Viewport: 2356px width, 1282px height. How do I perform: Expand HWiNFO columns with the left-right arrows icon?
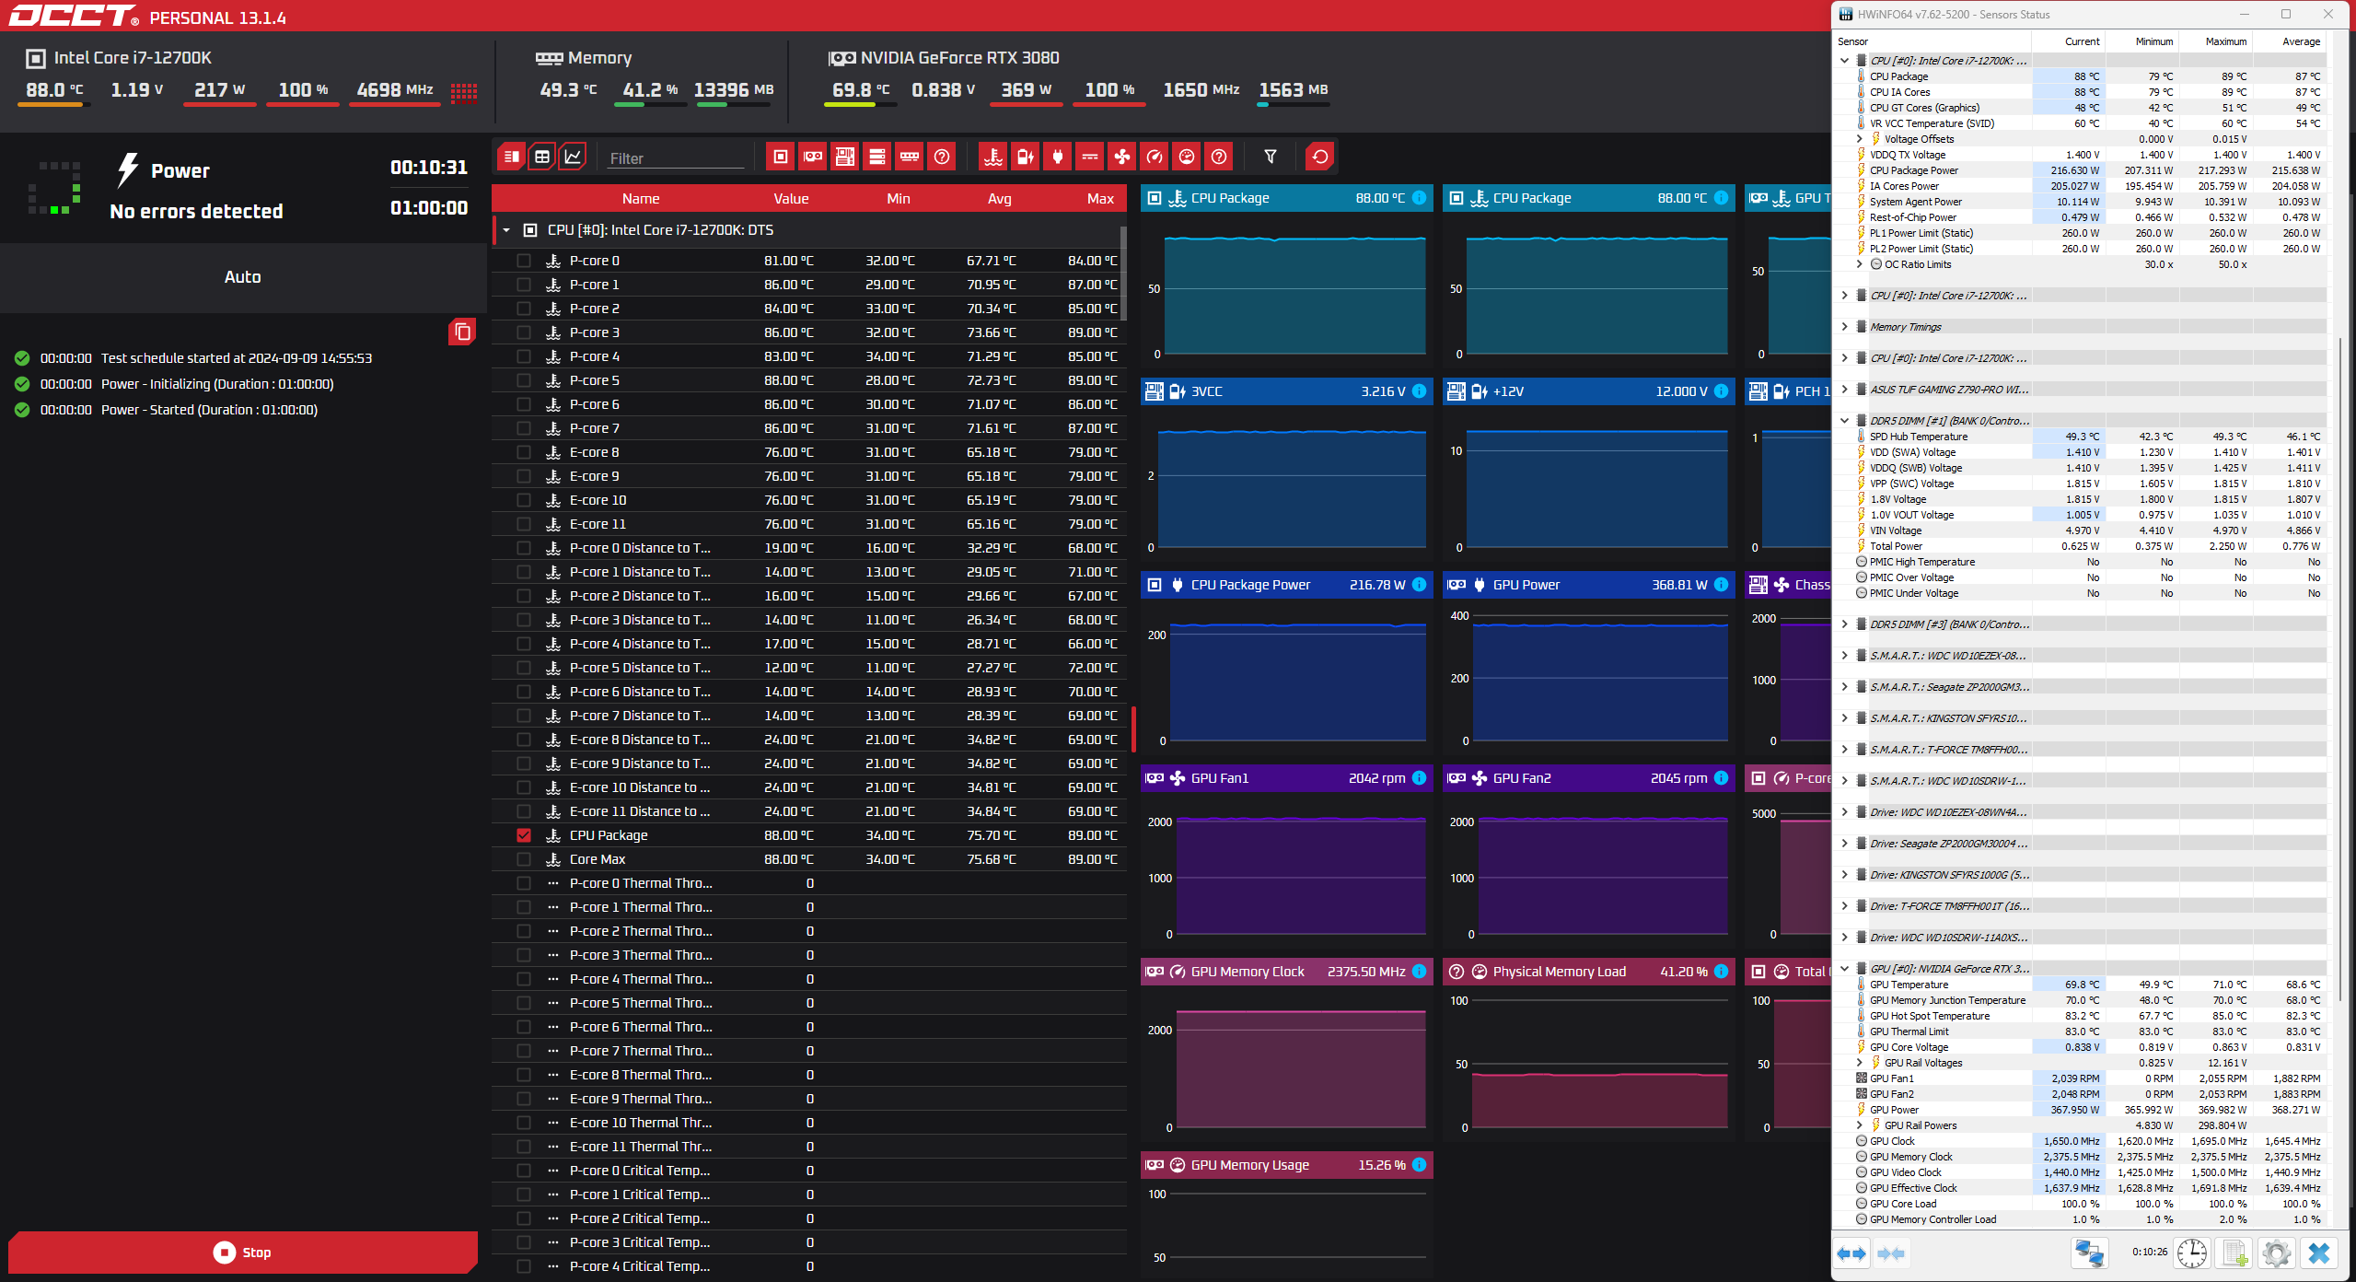1851,1253
